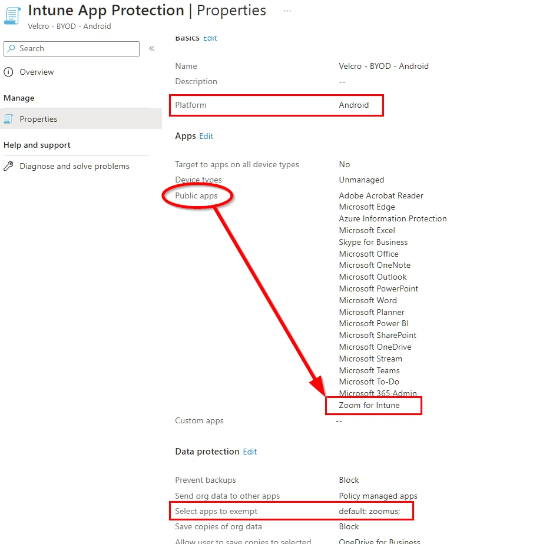
Task: Edit the Data protection section
Action: [x=250, y=452]
